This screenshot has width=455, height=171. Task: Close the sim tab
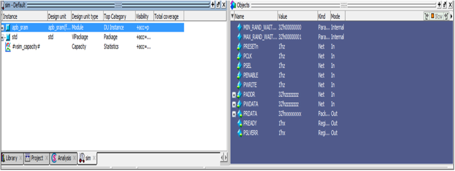coord(94,158)
